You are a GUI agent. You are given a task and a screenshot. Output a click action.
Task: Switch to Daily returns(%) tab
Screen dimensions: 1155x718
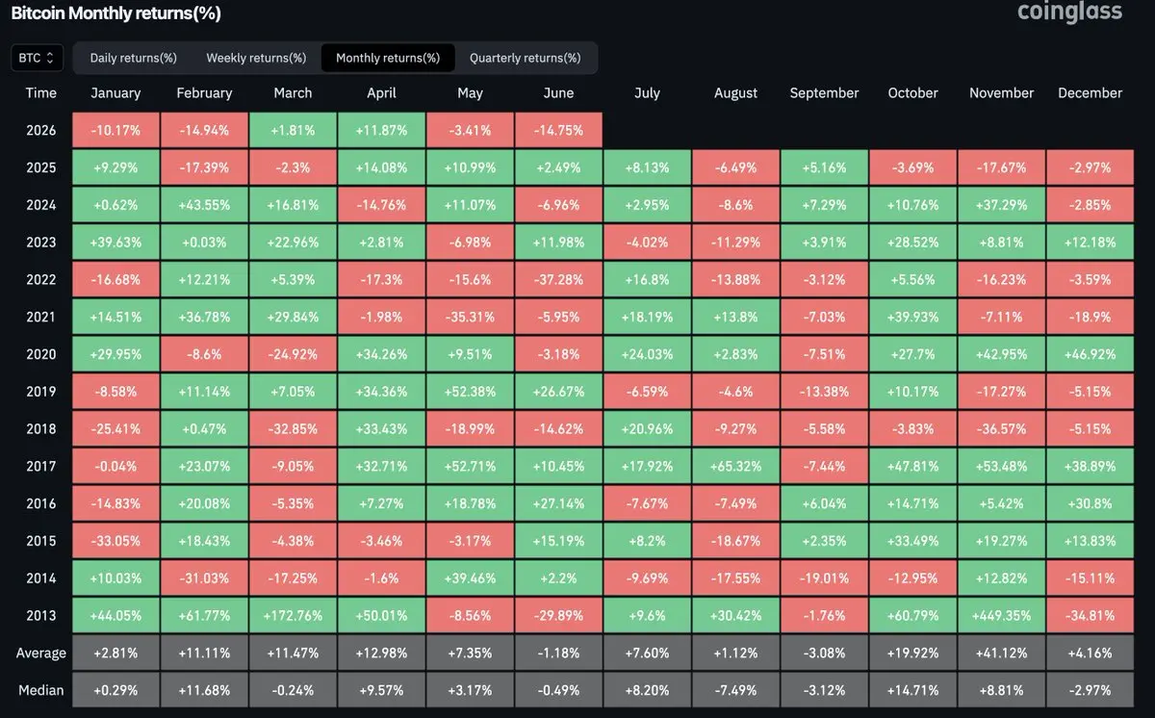click(x=133, y=58)
